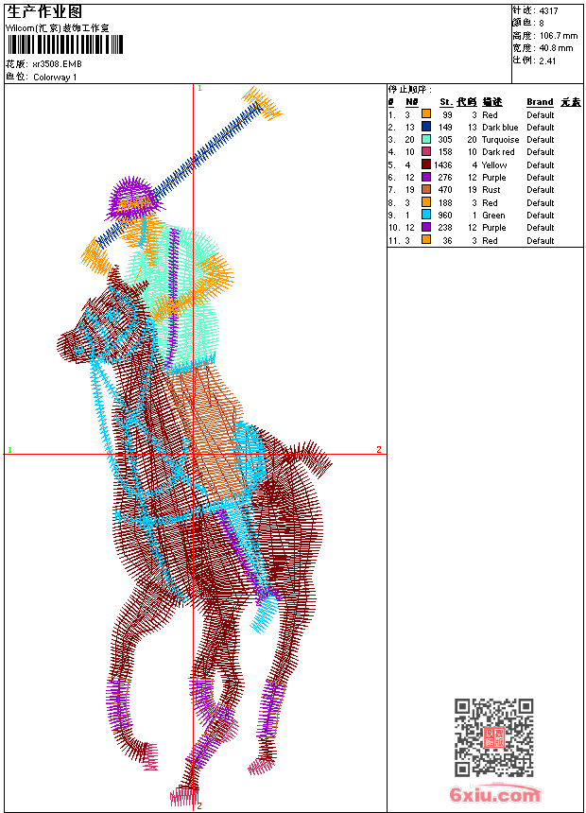Viewport: 586px width, 813px height.
Task: Select the 'Dark red' description text
Action: [x=498, y=152]
